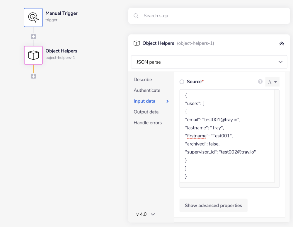The image size is (293, 227).
Task: Open help tooltip for Source field
Action: coord(260,82)
